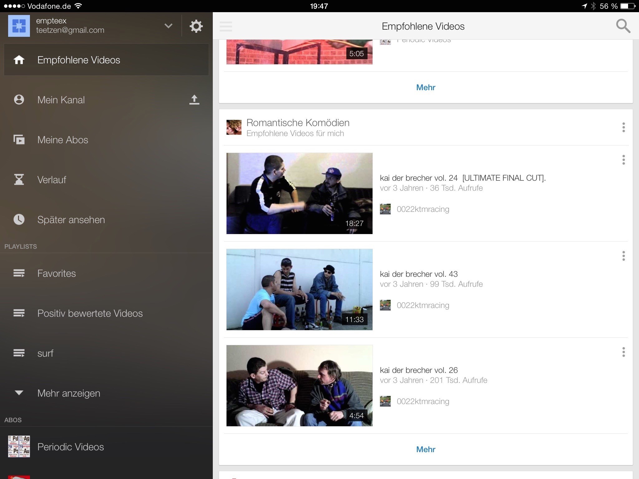Play the 4:54 video thumbnail
This screenshot has width=639, height=479.
[300, 385]
